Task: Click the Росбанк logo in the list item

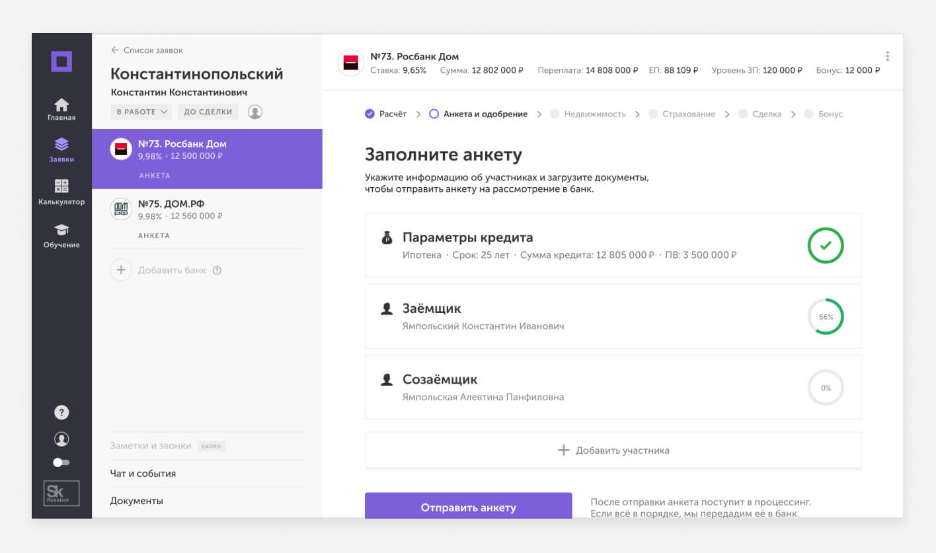Action: [121, 149]
